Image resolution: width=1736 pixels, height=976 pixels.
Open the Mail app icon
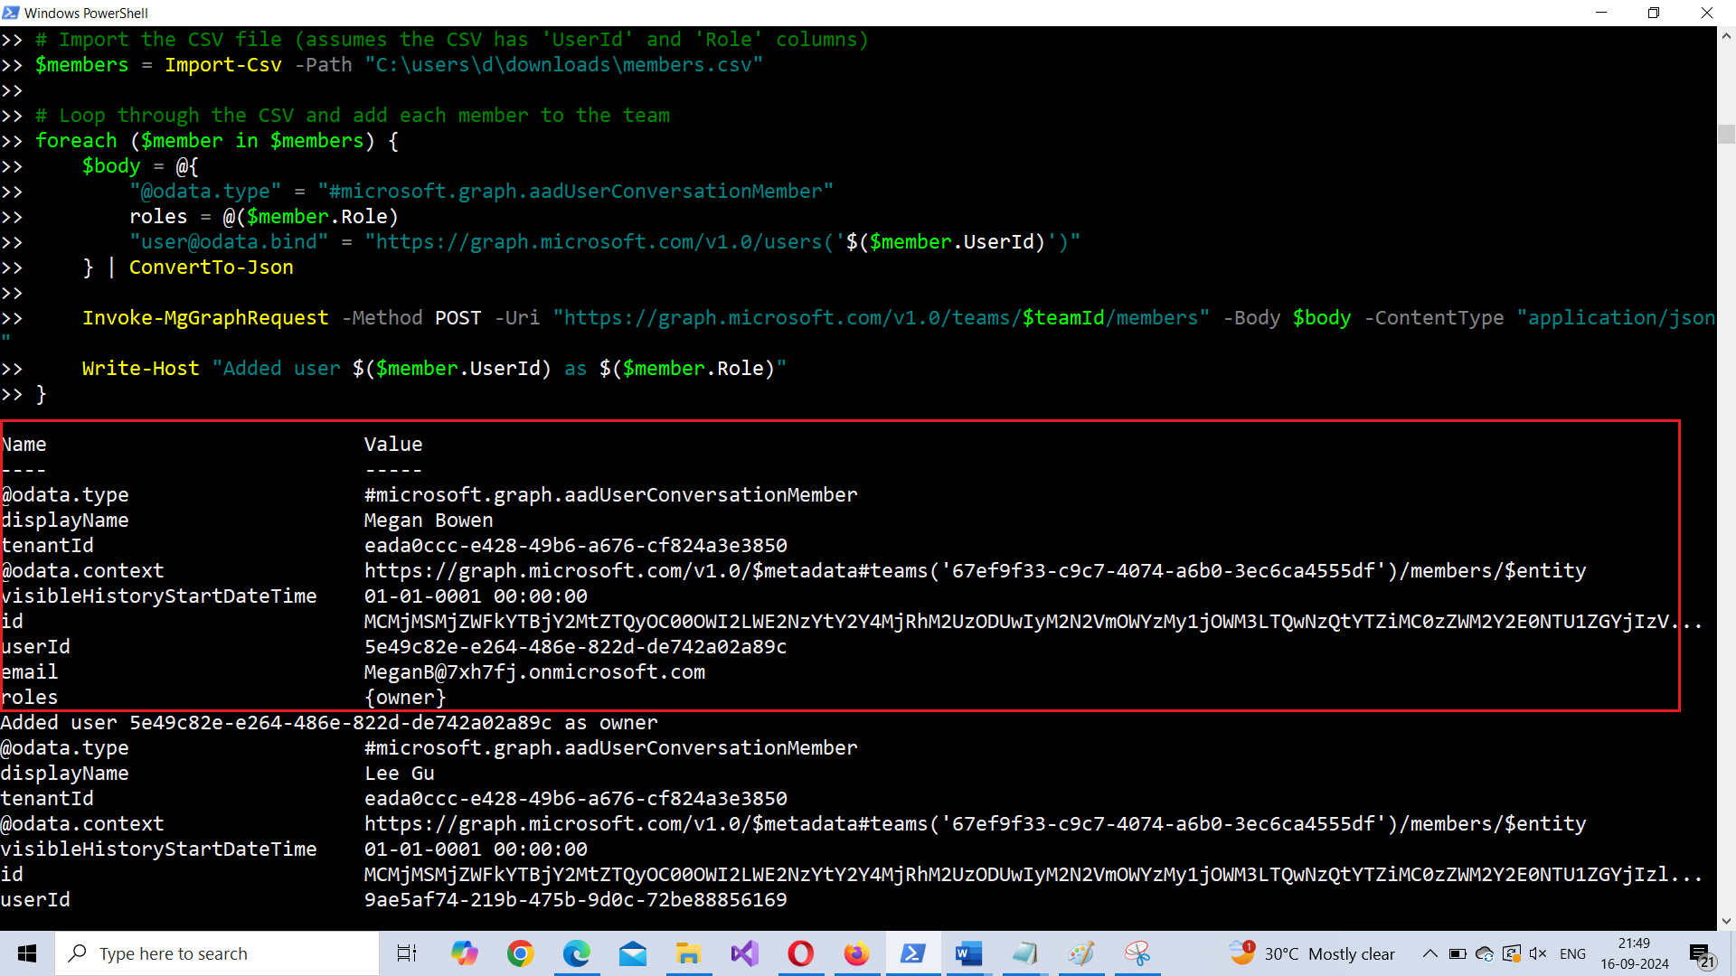coord(633,953)
